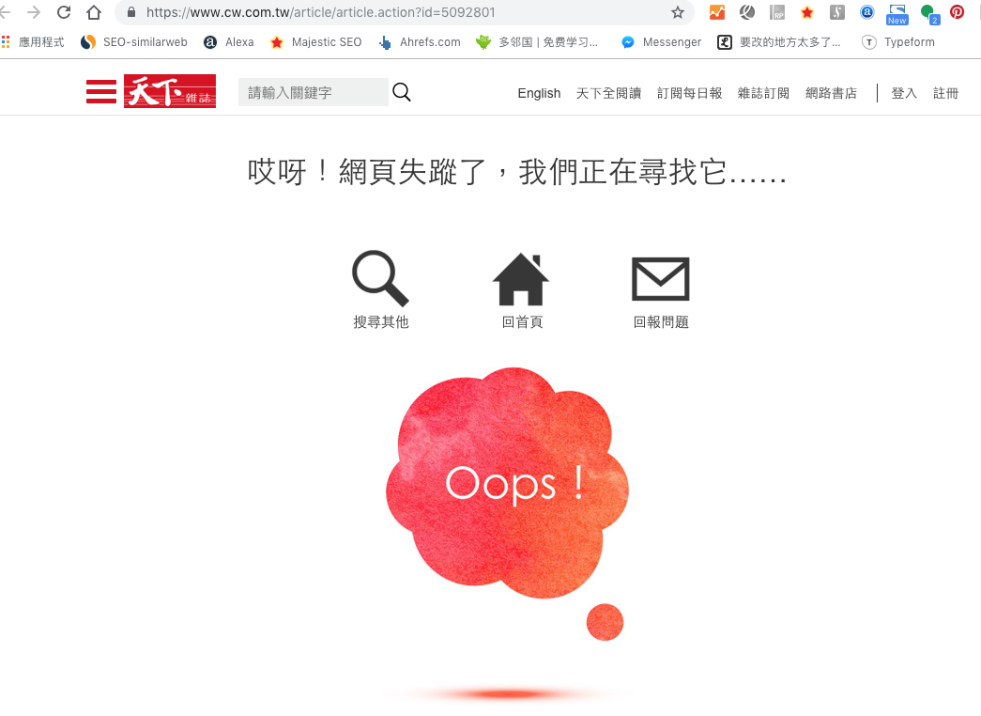Open the red hamburger menu
The width and height of the screenshot is (981, 716).
(x=101, y=91)
